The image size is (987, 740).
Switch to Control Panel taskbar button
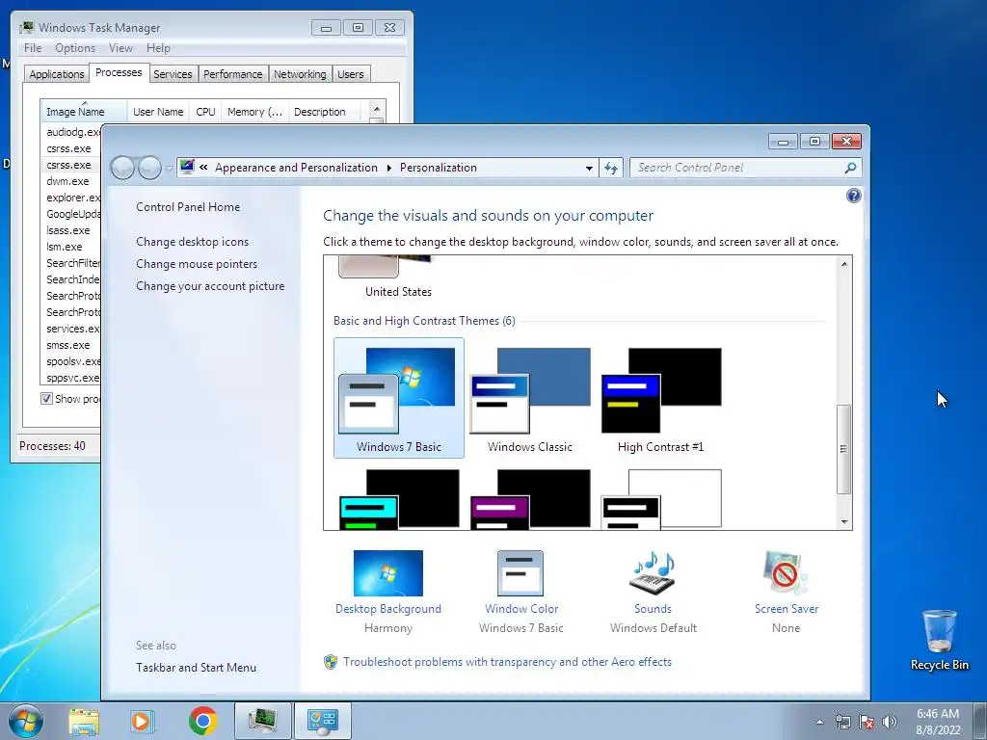tap(322, 721)
